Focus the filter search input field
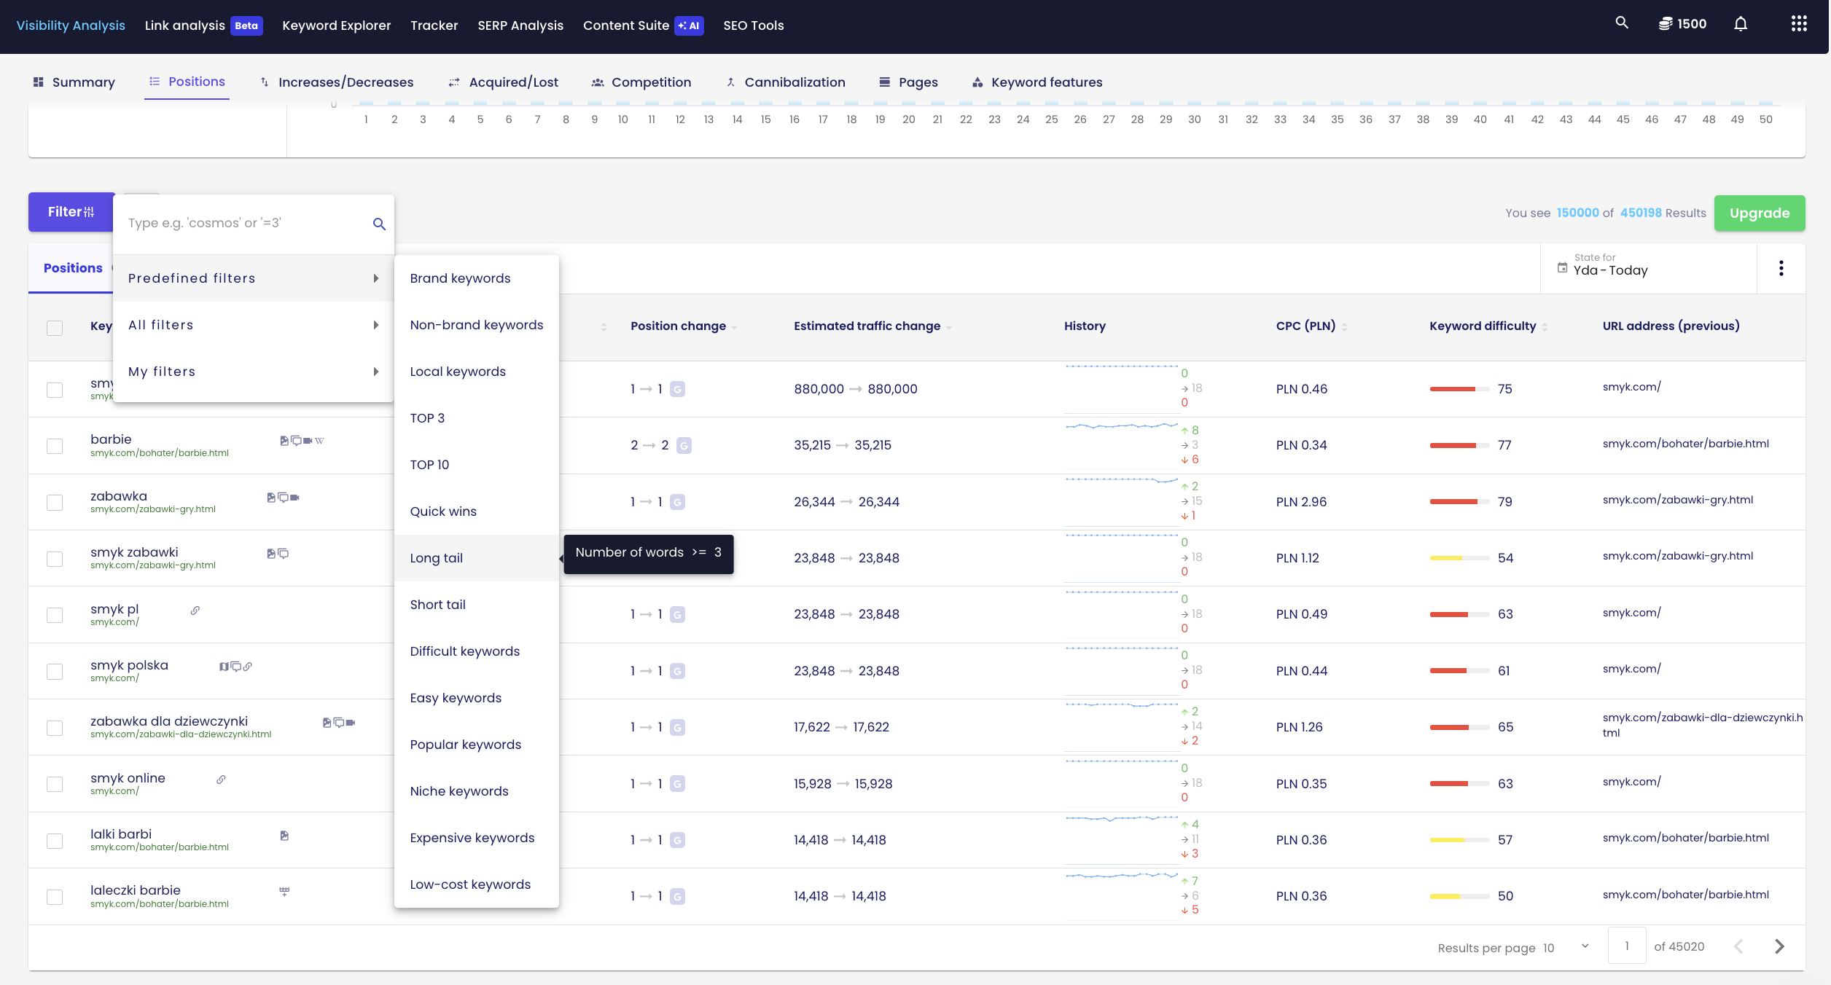This screenshot has width=1831, height=985. click(x=246, y=223)
